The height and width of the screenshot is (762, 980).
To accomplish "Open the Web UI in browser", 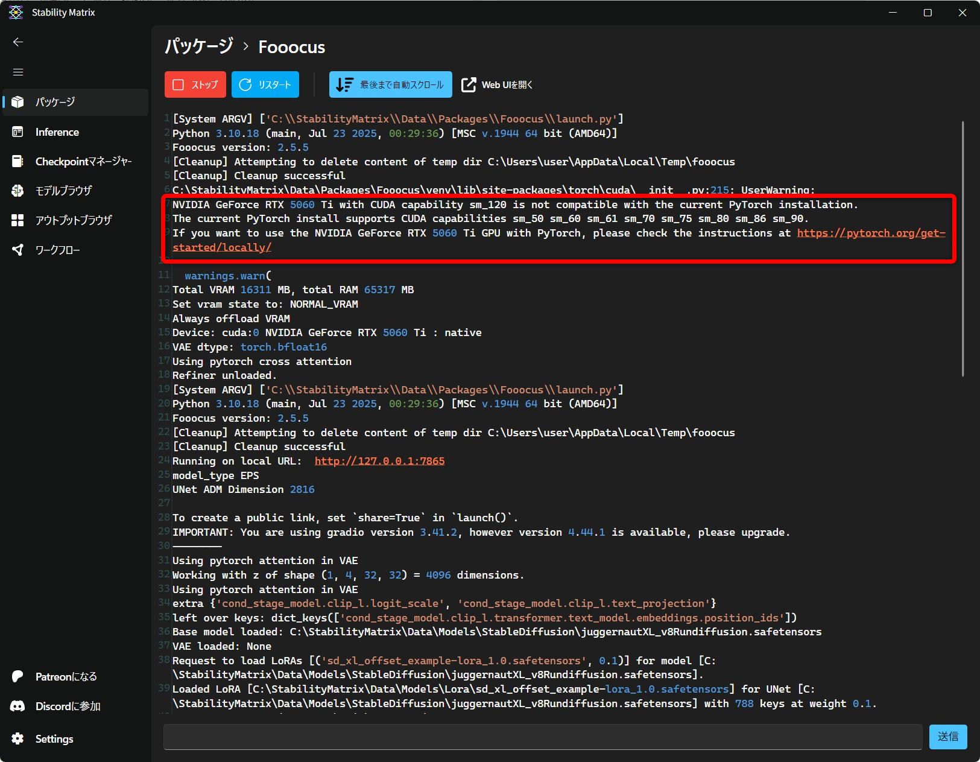I will pyautogui.click(x=497, y=84).
